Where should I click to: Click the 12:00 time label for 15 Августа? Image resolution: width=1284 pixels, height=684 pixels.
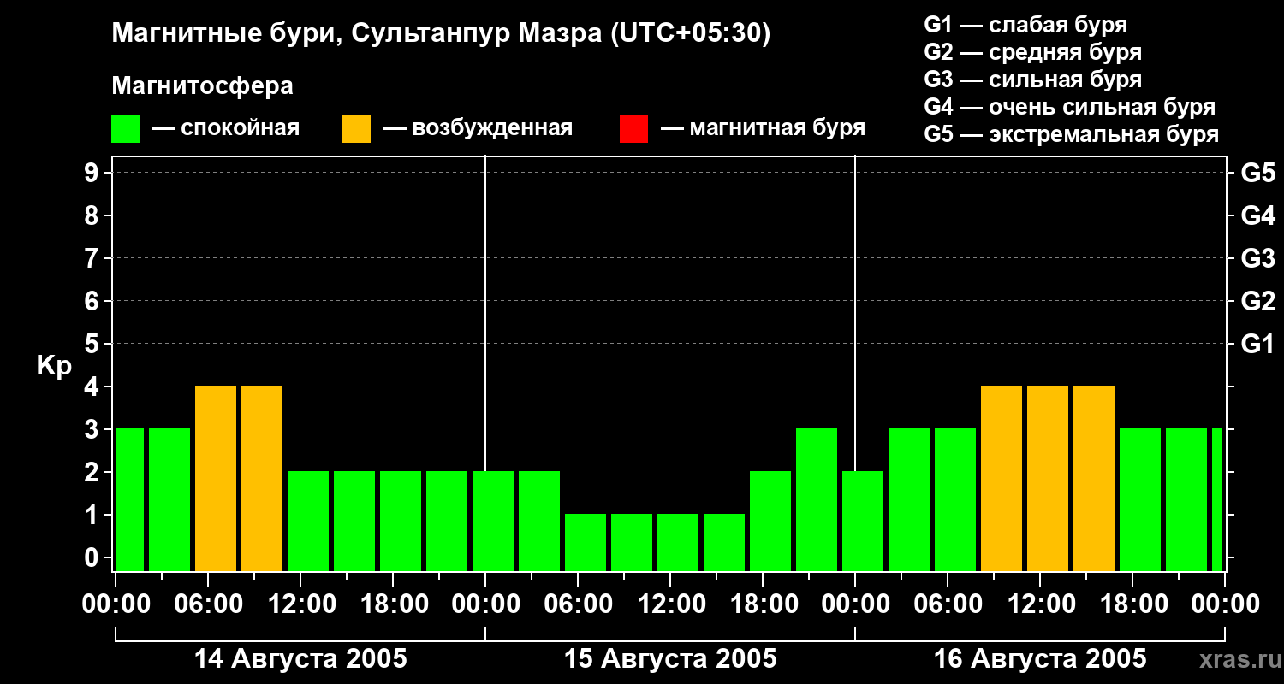click(670, 604)
